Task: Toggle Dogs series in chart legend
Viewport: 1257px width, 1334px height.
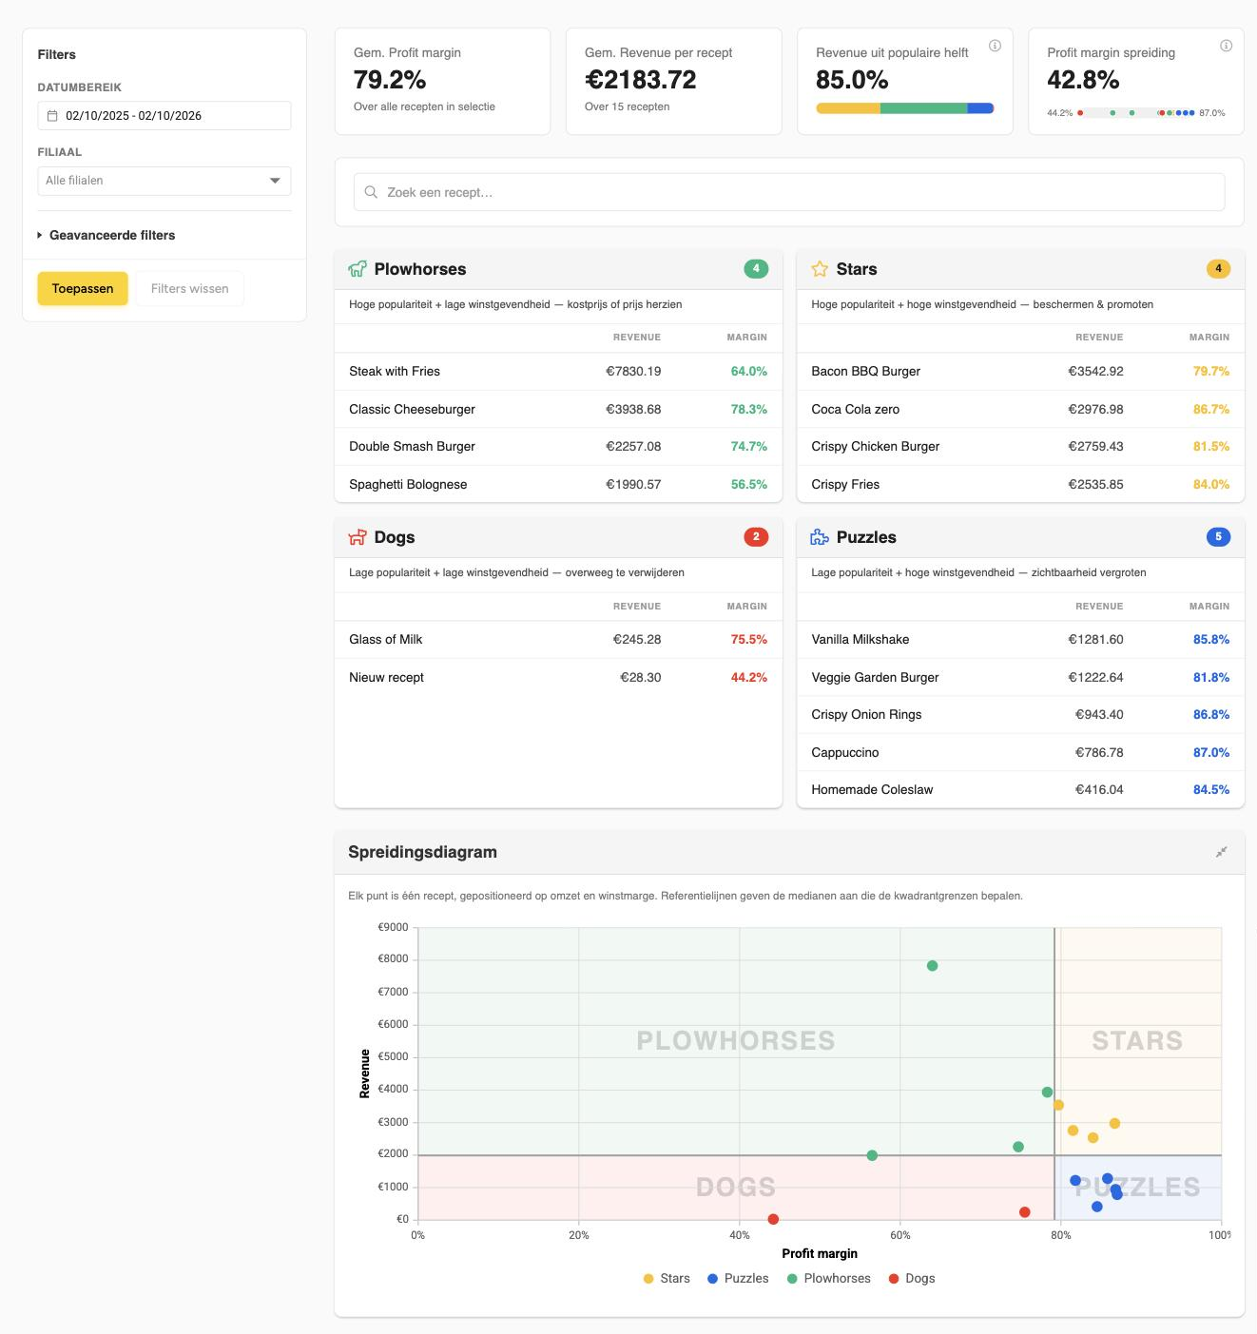Action: (x=912, y=1279)
